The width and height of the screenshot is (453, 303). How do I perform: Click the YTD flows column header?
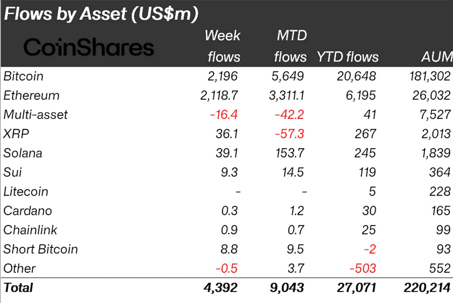pos(348,57)
